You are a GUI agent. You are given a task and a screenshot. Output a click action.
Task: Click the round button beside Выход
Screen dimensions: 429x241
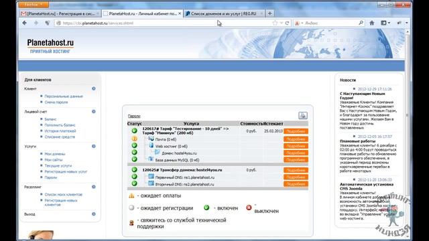(94, 214)
